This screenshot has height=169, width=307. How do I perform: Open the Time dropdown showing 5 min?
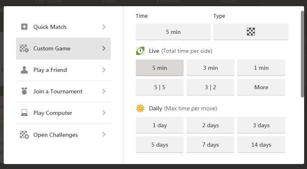coord(173,32)
